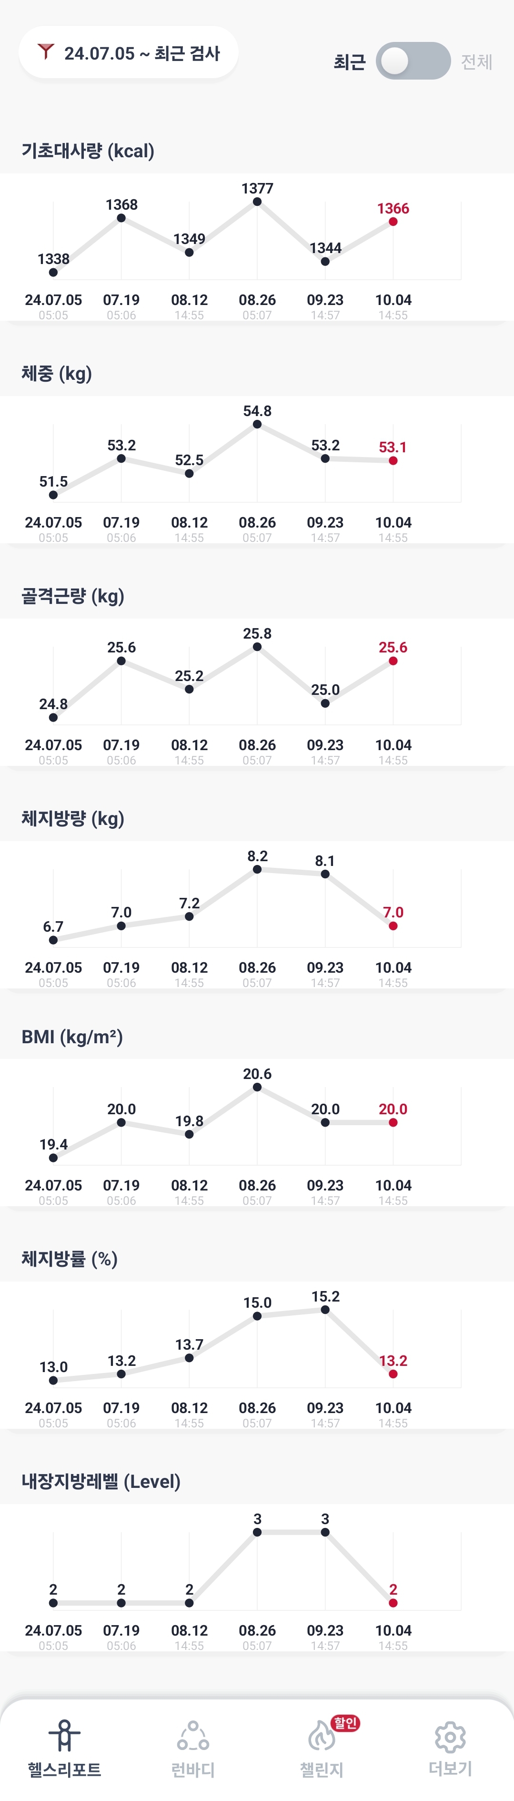Open the 24.07.05 ~ 최근 검사 date filter
514x1801 pixels.
[x=129, y=52]
